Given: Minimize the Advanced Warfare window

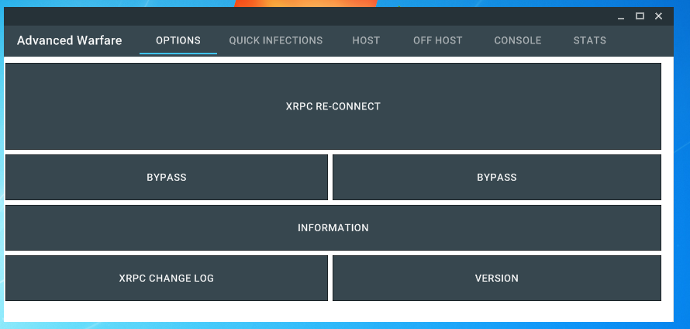Looking at the screenshot, I should click(x=621, y=16).
